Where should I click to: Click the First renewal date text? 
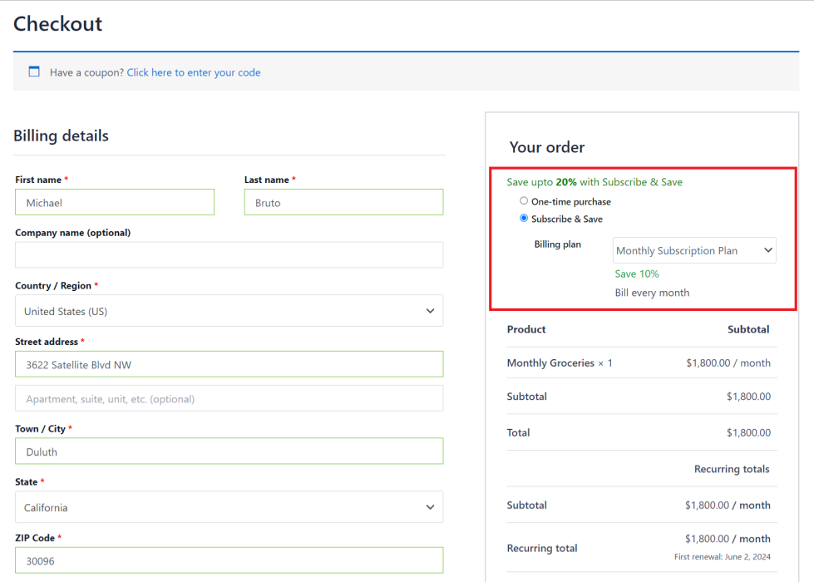click(x=723, y=556)
